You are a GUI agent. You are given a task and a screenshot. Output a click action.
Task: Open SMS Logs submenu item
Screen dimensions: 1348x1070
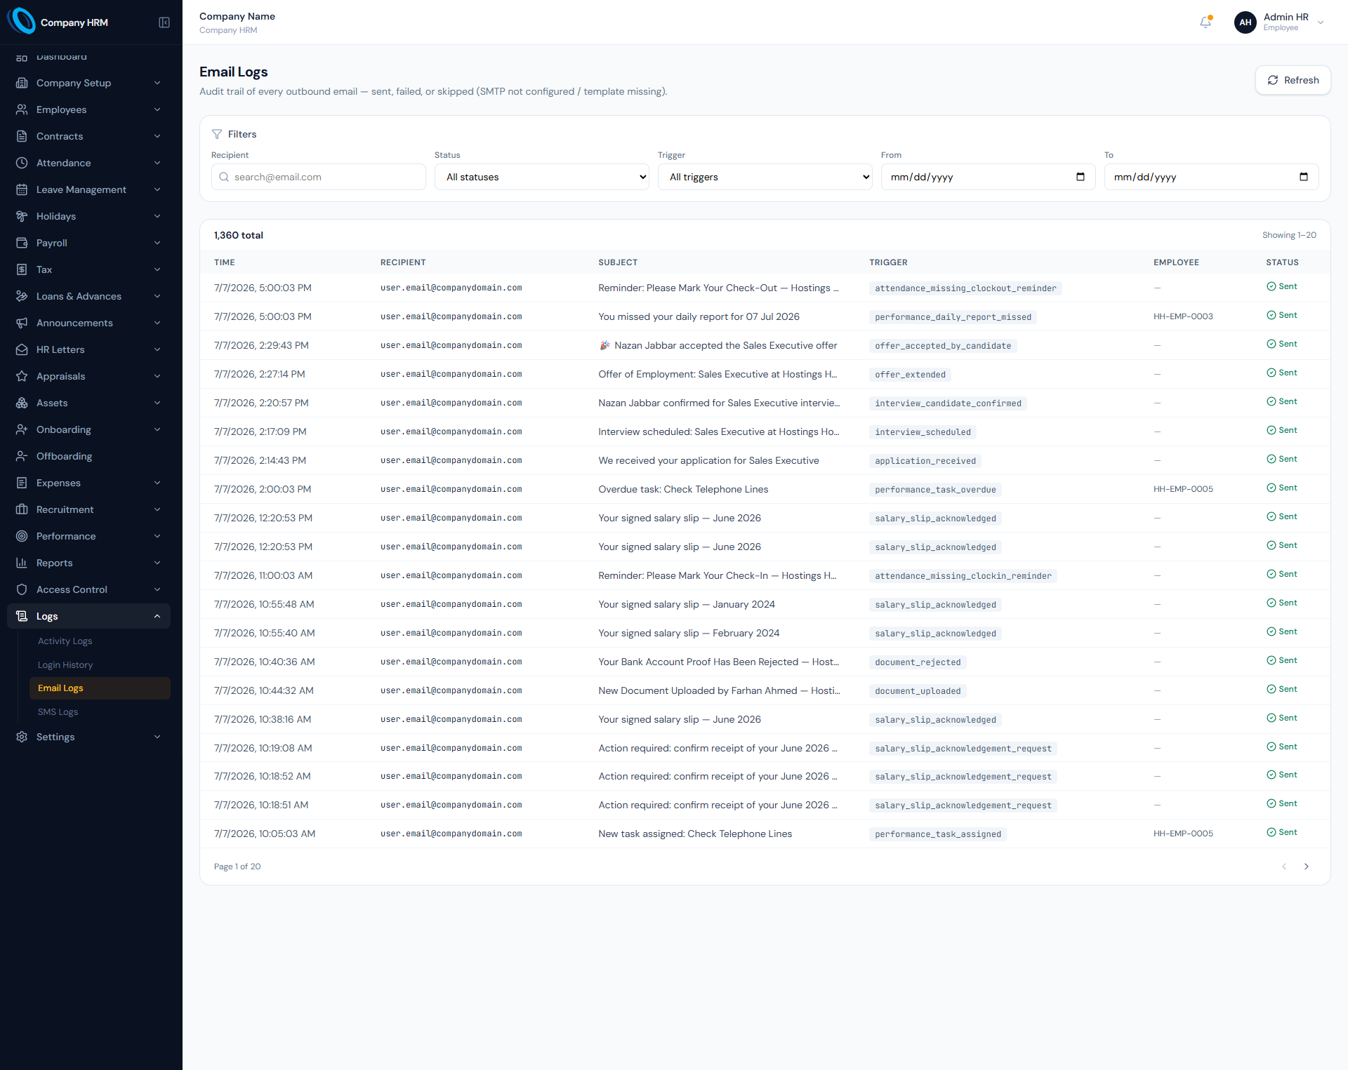(100, 712)
